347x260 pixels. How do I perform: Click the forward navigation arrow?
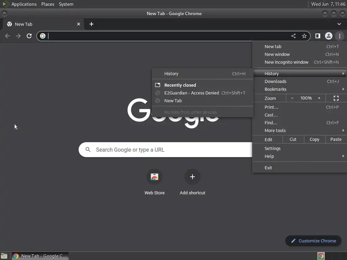(18, 36)
